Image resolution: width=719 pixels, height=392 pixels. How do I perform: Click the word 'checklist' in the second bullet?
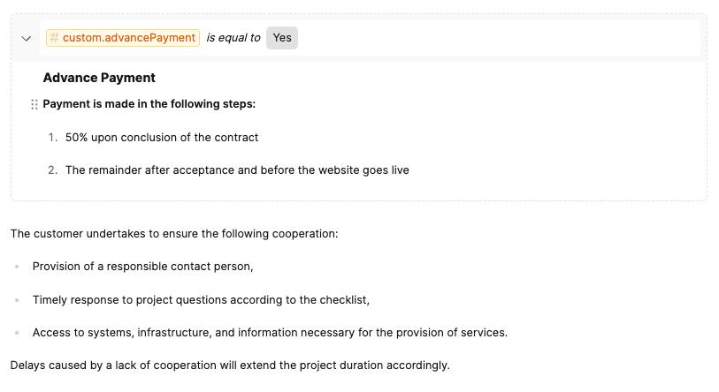pos(342,299)
